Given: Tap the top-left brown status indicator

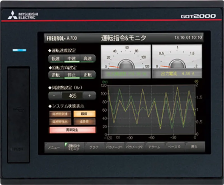Looking at the screenshot, I should tap(60, 114).
